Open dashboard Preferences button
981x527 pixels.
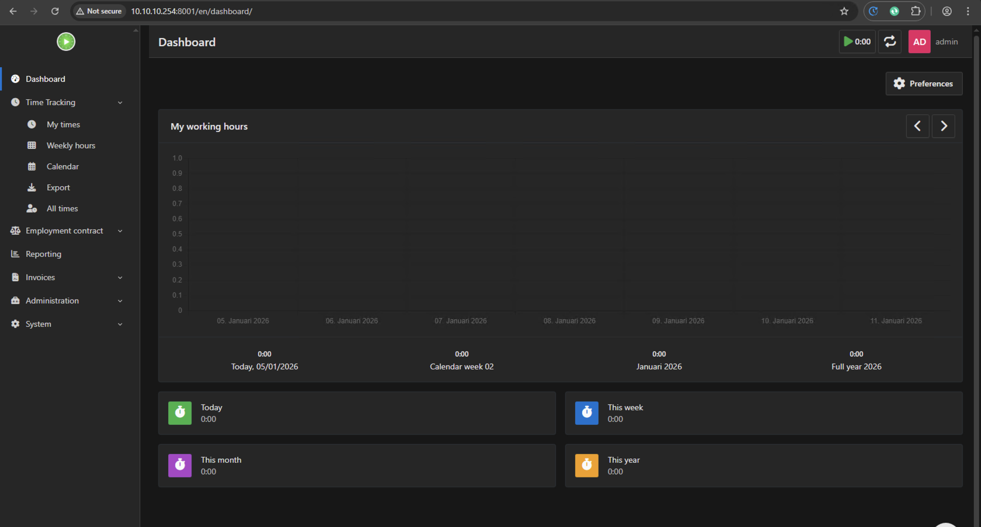[x=924, y=83]
